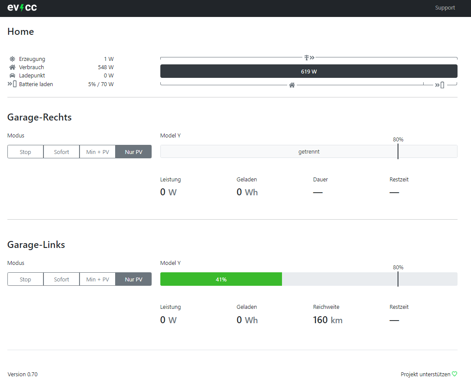The width and height of the screenshot is (471, 388).
Task: Click the 80% target marker in Garage-Rechts
Action: tap(398, 151)
